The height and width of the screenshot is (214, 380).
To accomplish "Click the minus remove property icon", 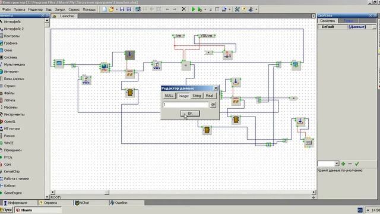I will point(350,164).
